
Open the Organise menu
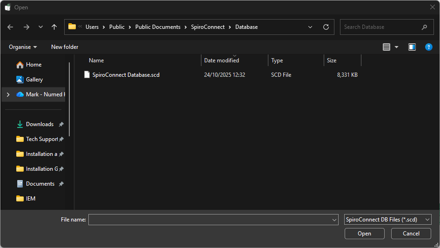[x=23, y=47]
